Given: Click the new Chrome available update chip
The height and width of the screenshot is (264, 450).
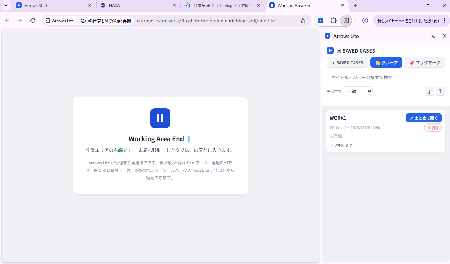Looking at the screenshot, I should 409,21.
